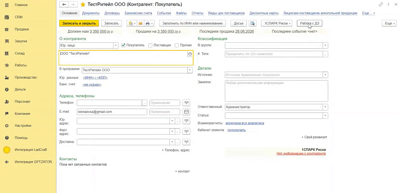
Task: Open the Закупки cart icon
Action: tap(7, 41)
